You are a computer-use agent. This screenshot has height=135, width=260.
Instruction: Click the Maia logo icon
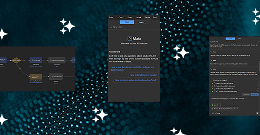point(130,38)
